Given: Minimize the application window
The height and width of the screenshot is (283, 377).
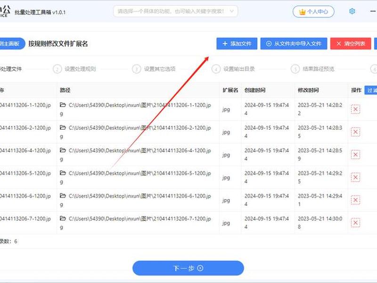Looking at the screenshot, I should [x=373, y=11].
